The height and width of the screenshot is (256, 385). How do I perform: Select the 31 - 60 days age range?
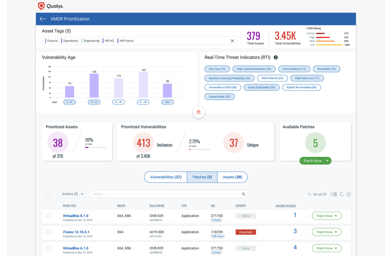click(x=94, y=102)
